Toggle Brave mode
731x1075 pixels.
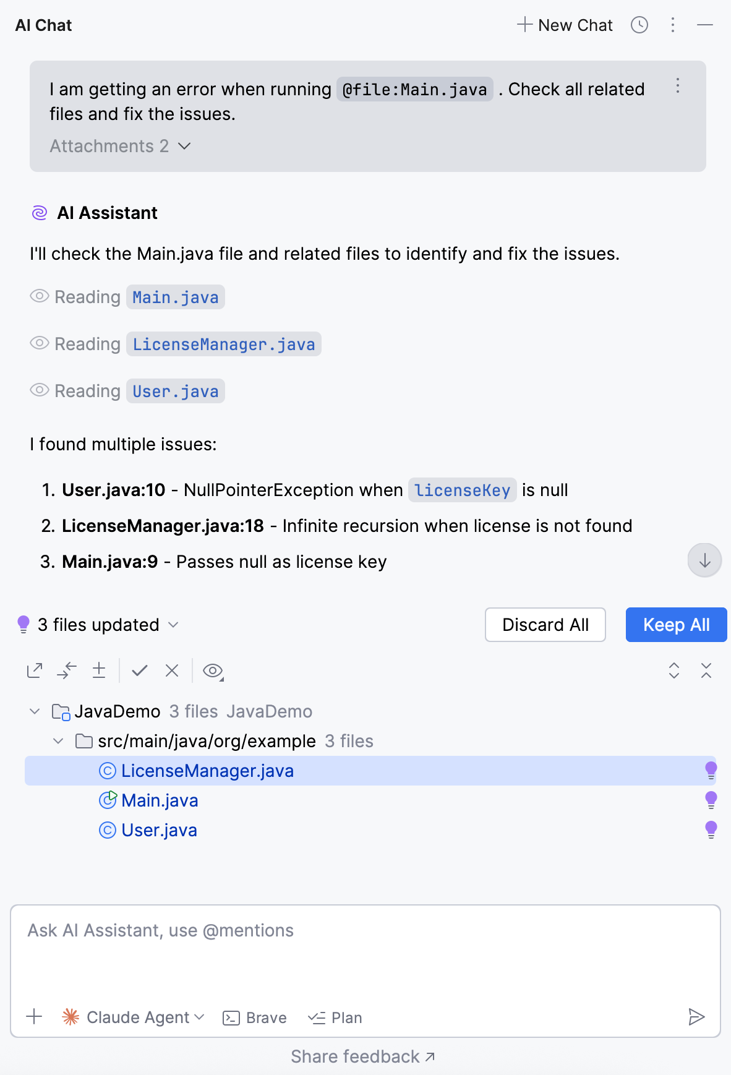255,1017
